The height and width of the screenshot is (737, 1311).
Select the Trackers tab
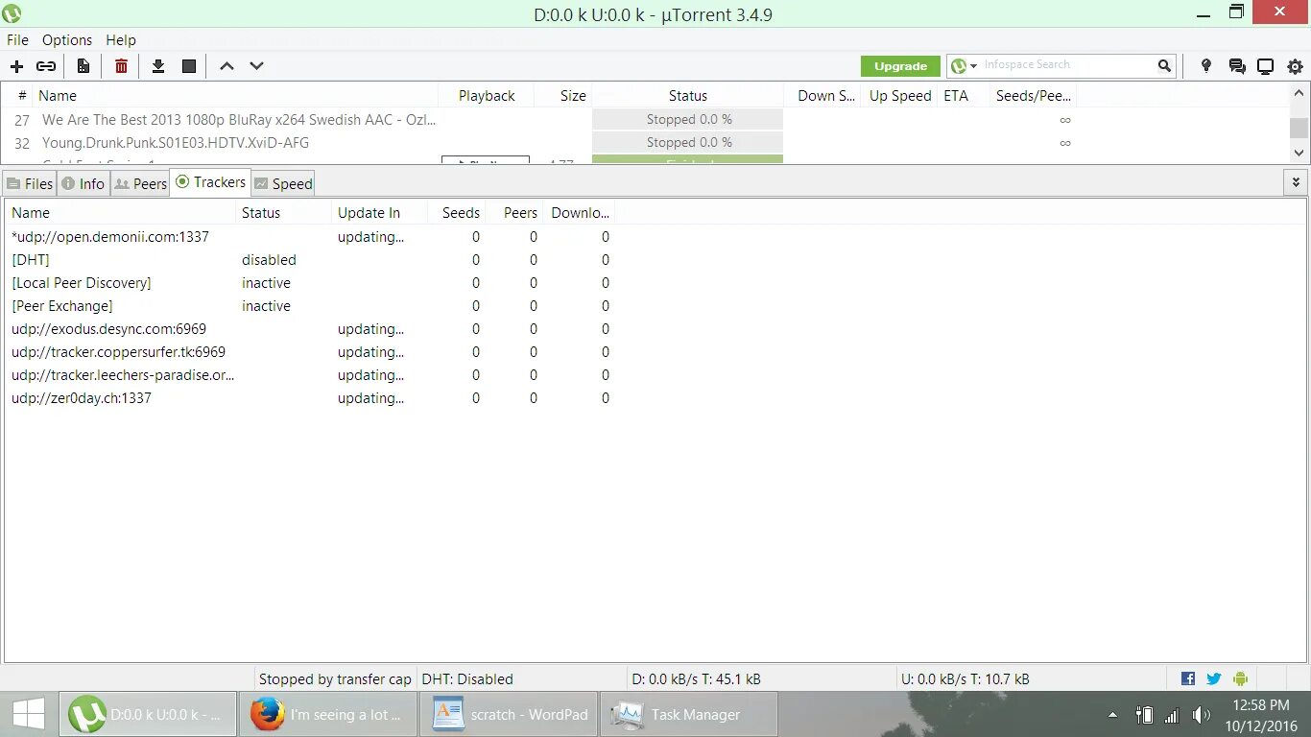point(210,182)
